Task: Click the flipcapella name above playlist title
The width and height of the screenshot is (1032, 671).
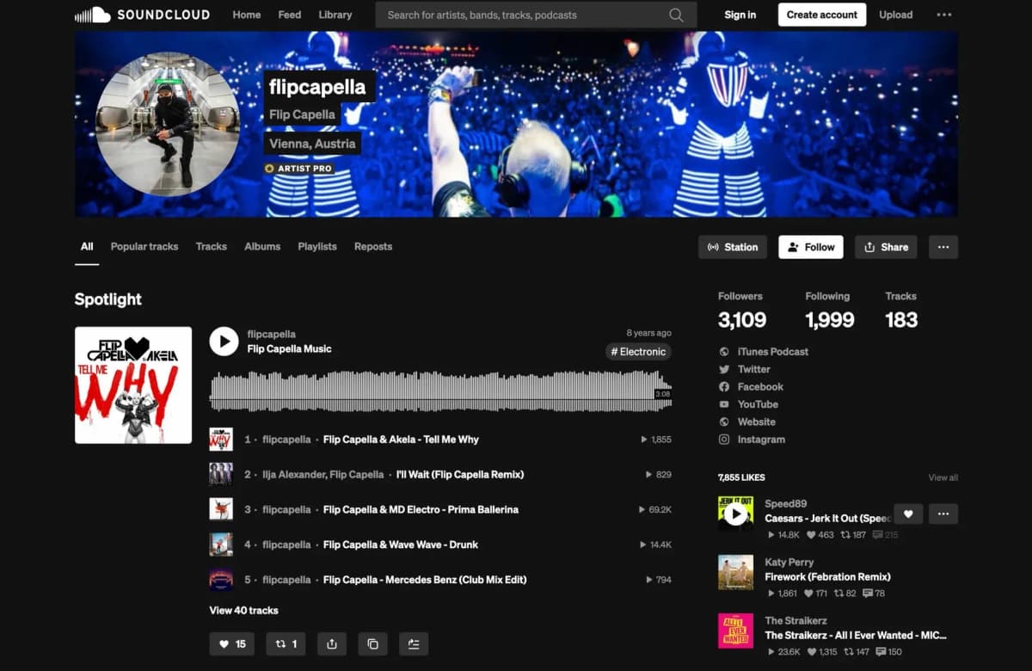Action: (x=271, y=334)
